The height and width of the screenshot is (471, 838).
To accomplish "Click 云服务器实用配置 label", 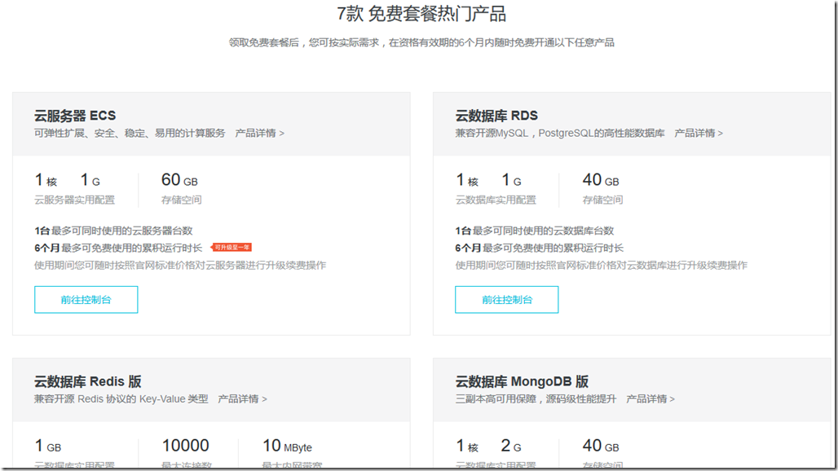I will pos(74,200).
